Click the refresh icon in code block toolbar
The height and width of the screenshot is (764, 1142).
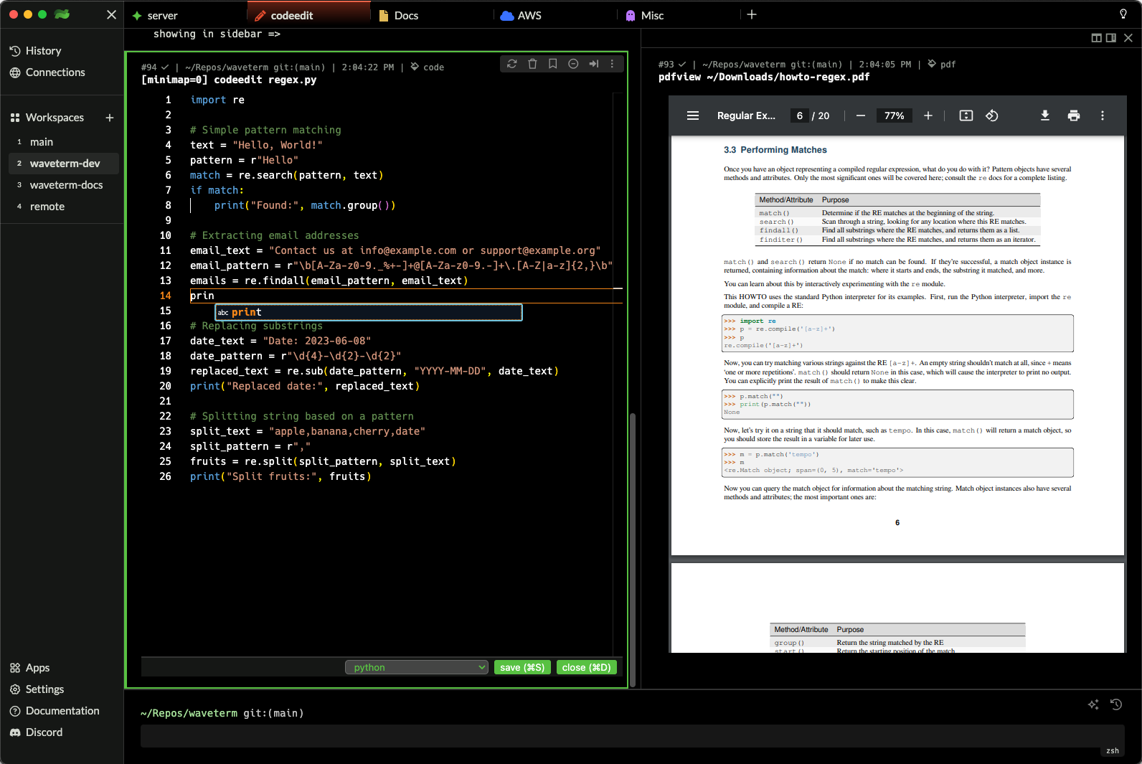[511, 64]
